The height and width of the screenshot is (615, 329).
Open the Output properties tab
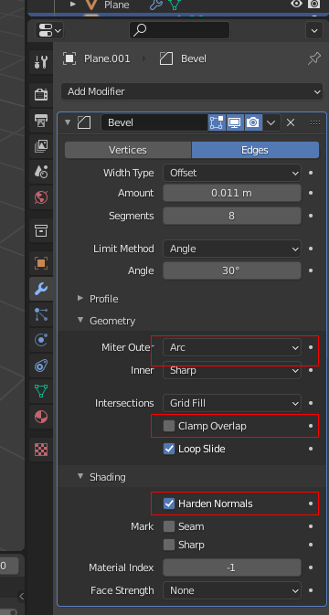(x=41, y=121)
